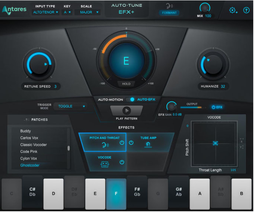
Task: Click the Y axis lock icon
Action: click(242, 147)
